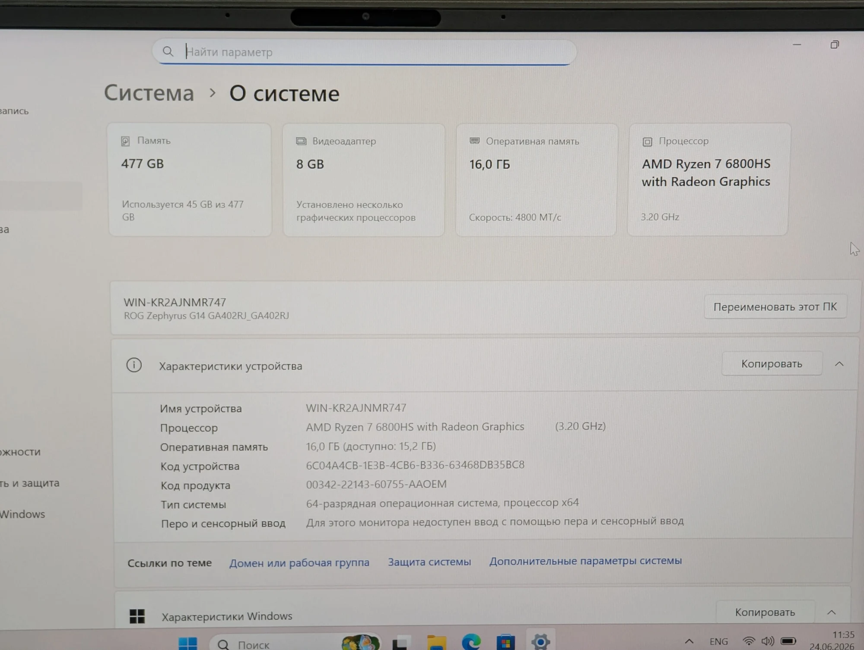Open the 'Память' 477 GB storage card

coord(190,180)
